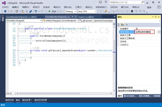Collapse the class FormModernOpenGL outline at line 13

click(18, 29)
